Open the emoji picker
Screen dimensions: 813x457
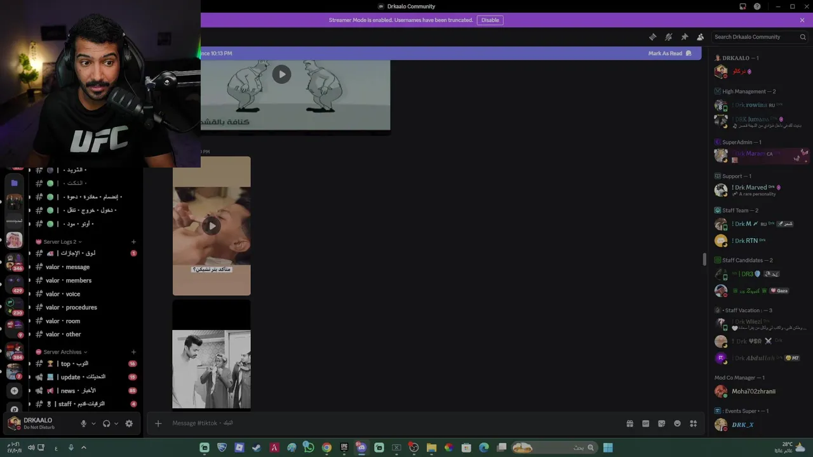coord(677,423)
